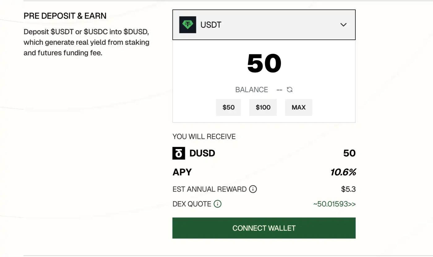Image resolution: width=433 pixels, height=257 pixels.
Task: Click the $5.3 estimated annual reward
Action: 348,189
